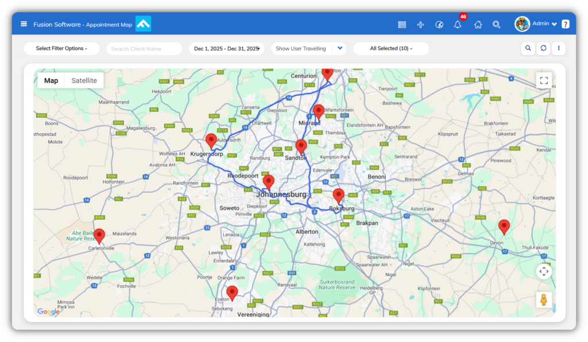Viewport: 588px width, 342px height.
Task: Open the Admin user menu chevron
Action: coord(554,24)
